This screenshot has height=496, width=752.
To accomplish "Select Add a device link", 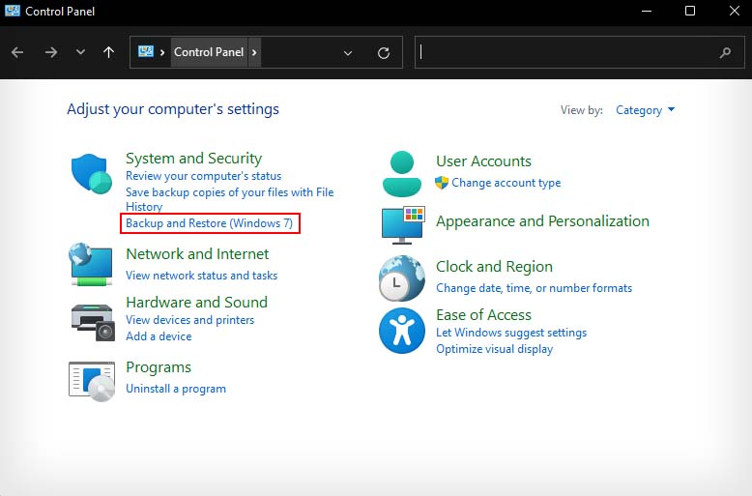I will [159, 336].
